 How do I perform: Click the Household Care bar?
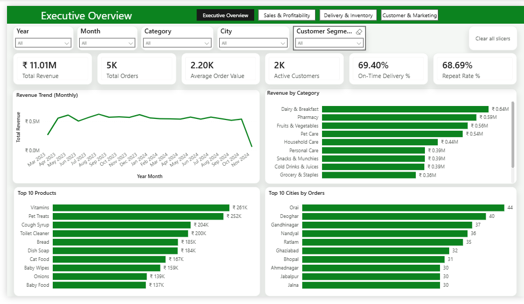click(380, 142)
